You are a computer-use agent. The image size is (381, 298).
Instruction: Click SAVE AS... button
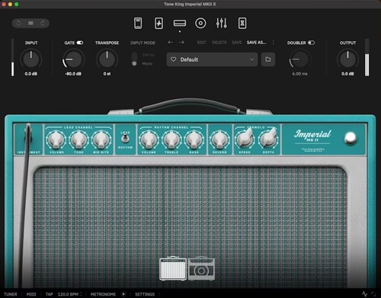pos(257,43)
